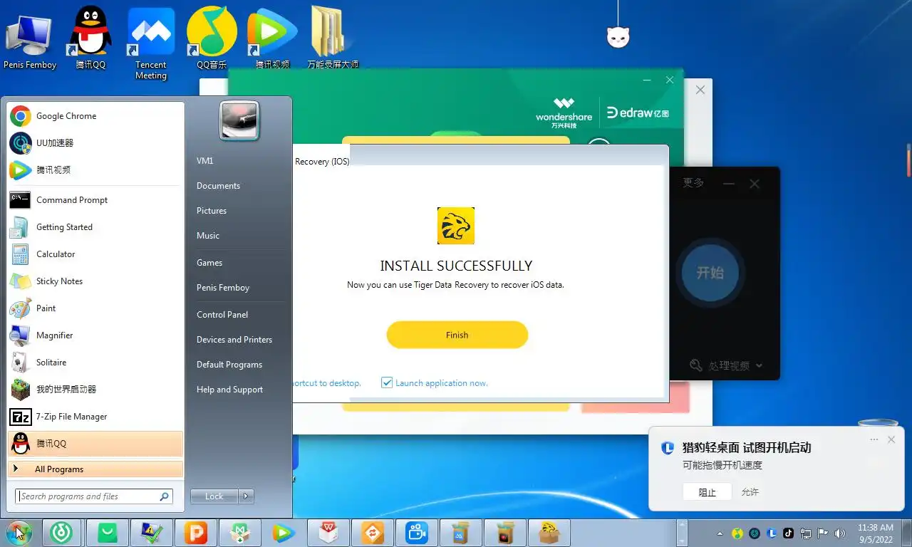Open QQ音乐 desktop shortcut
This screenshot has width=912, height=547.
click(212, 39)
